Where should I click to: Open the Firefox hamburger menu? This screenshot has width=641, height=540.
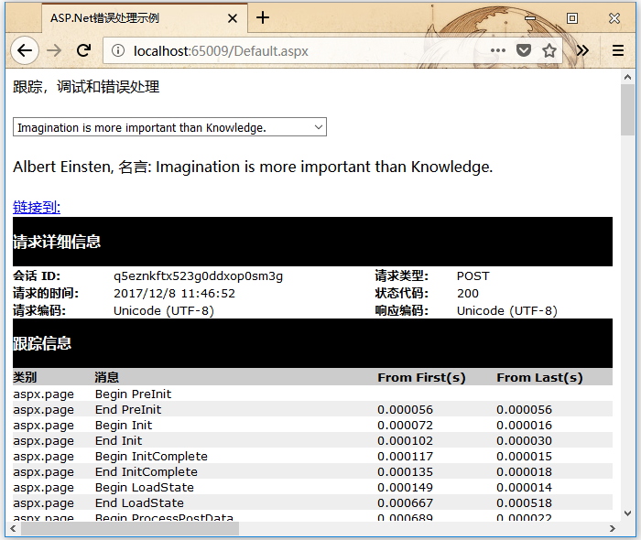pyautogui.click(x=618, y=51)
